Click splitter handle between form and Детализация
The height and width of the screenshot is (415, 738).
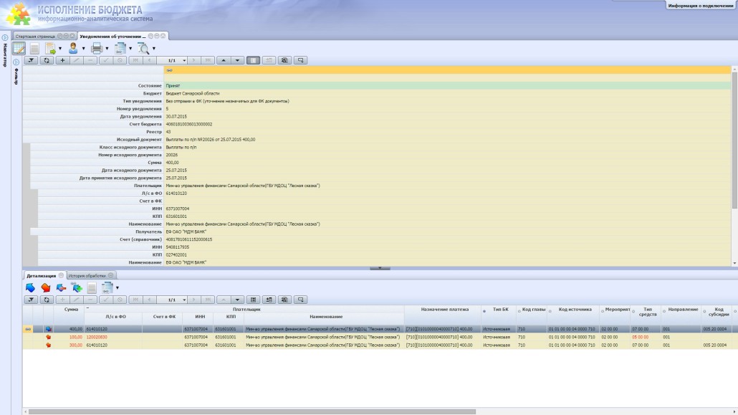tap(379, 268)
